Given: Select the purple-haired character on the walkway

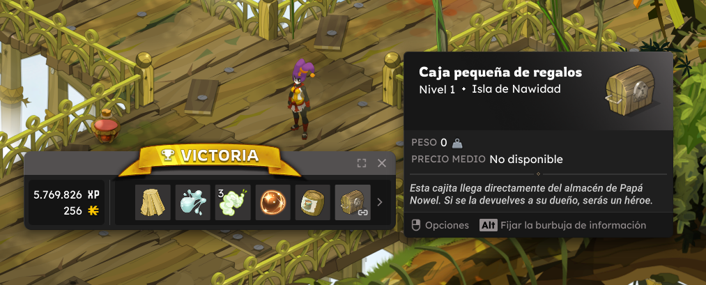Looking at the screenshot, I should (x=300, y=99).
